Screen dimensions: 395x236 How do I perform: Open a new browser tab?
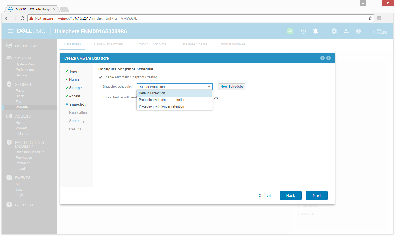pos(64,10)
